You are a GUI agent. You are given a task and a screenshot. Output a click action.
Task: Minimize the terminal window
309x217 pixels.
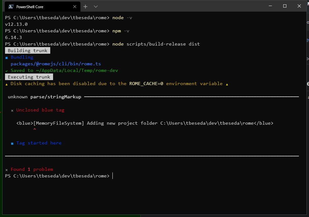(270, 6)
